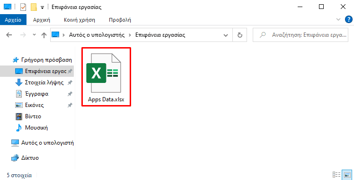
Task: Switch to details view in the status bar
Action: (x=336, y=175)
